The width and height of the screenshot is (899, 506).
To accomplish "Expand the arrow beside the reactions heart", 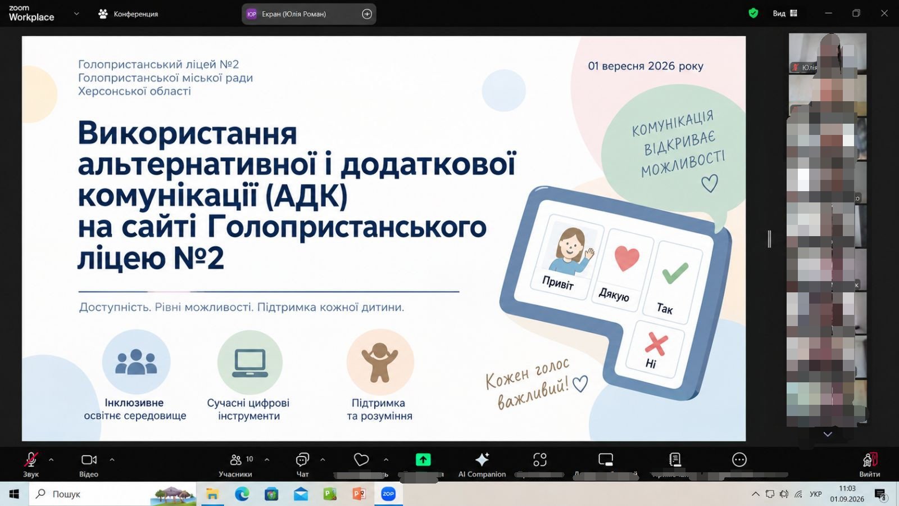I will pyautogui.click(x=386, y=460).
